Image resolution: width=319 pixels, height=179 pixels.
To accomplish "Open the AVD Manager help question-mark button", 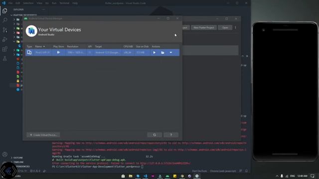I will pos(171,135).
